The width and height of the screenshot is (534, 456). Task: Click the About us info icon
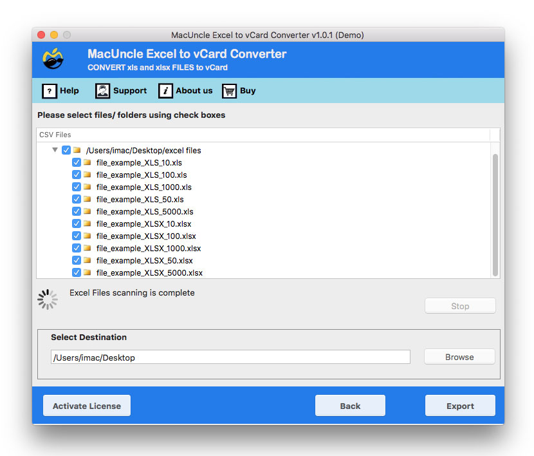(x=165, y=91)
